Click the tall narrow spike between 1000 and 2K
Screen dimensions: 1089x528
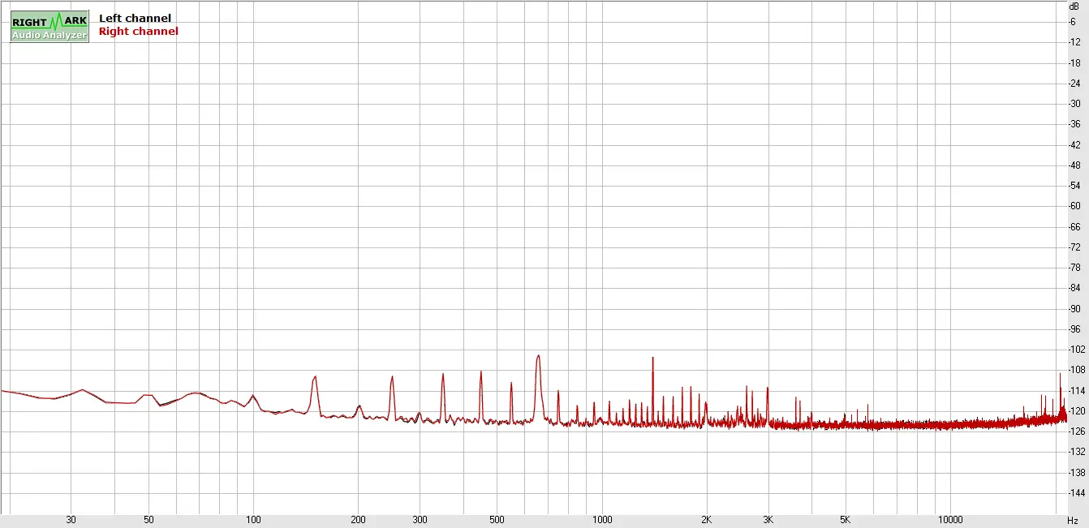click(652, 359)
